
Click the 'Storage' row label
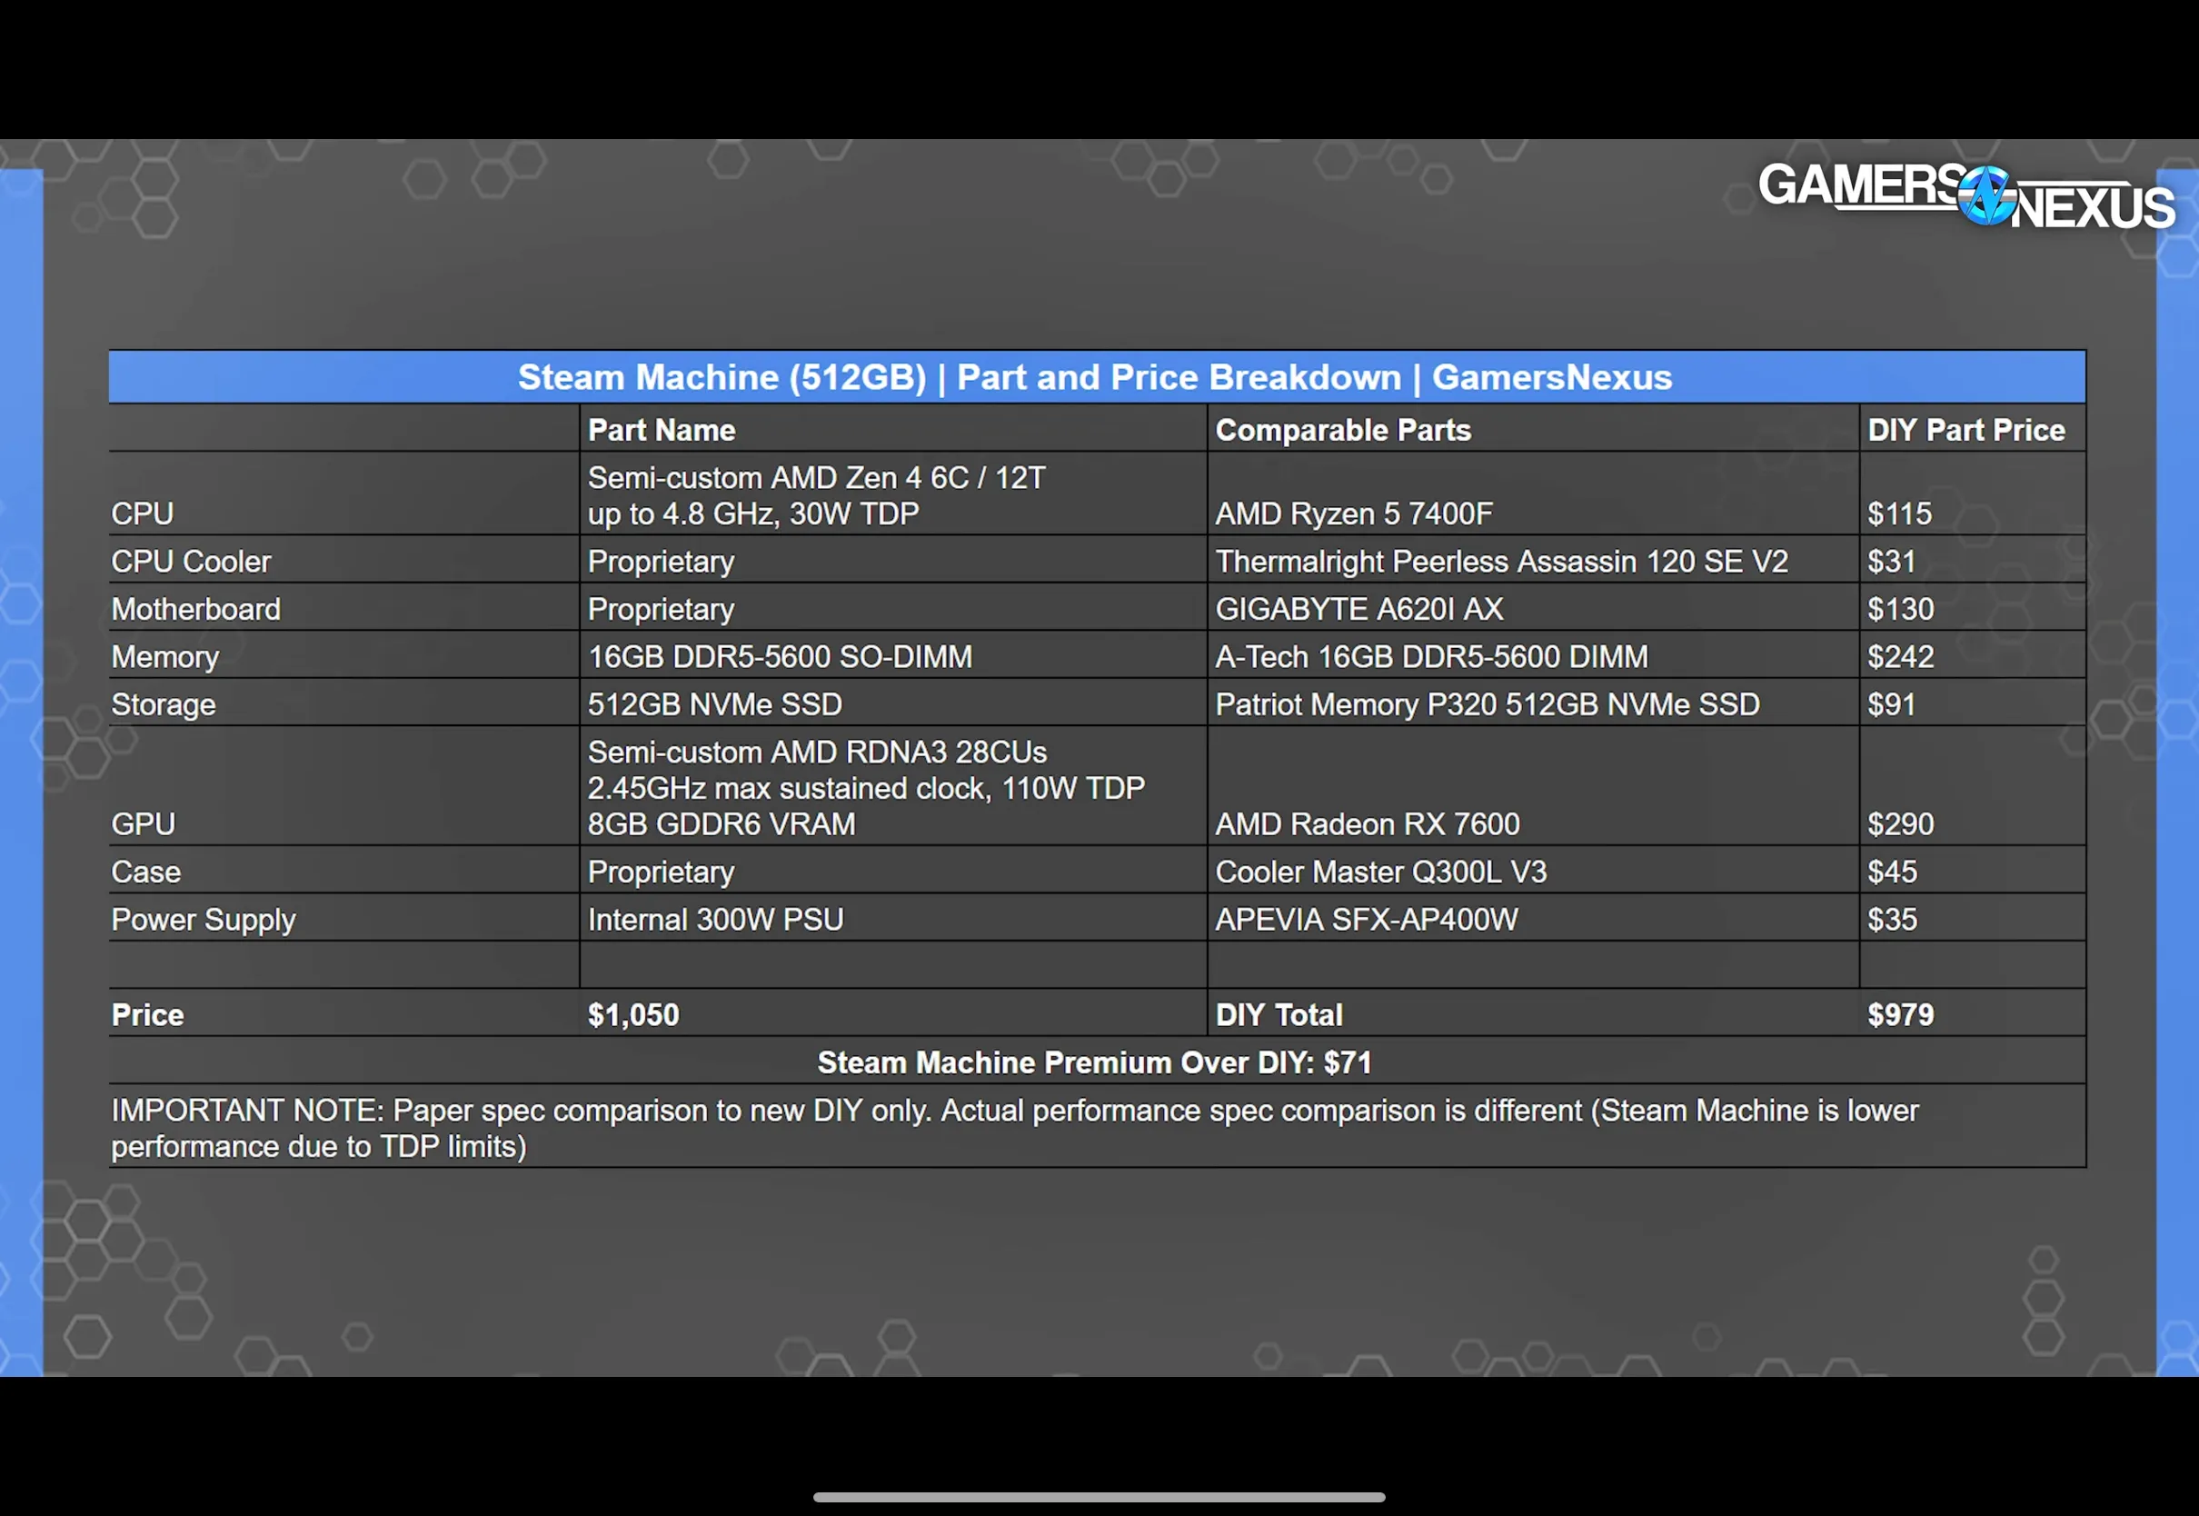point(164,704)
